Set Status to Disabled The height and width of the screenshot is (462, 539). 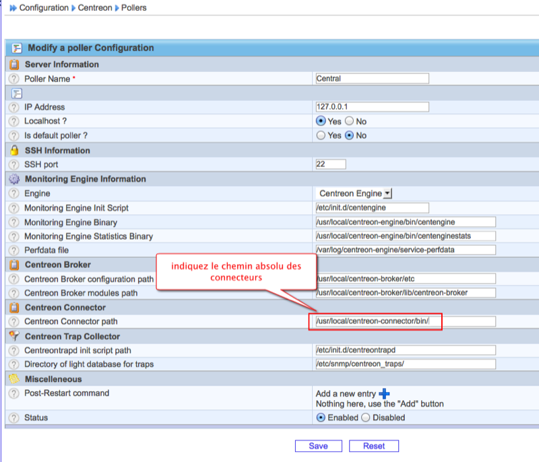point(366,418)
